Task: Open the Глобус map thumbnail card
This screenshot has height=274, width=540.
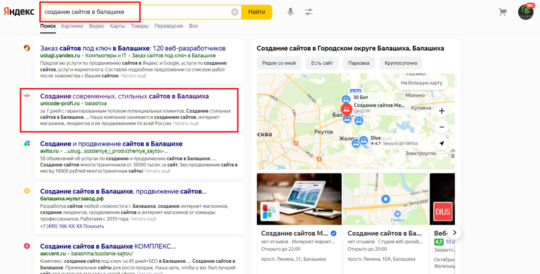Action: 386,199
